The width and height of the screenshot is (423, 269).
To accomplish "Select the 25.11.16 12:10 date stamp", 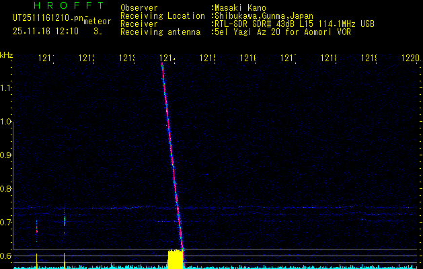I will pyautogui.click(x=46, y=31).
